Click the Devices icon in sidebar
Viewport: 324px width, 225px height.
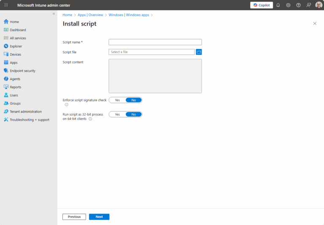coord(6,54)
